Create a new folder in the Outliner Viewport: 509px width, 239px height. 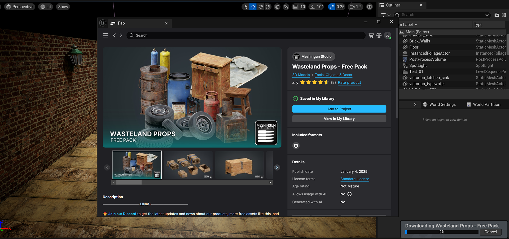(497, 15)
